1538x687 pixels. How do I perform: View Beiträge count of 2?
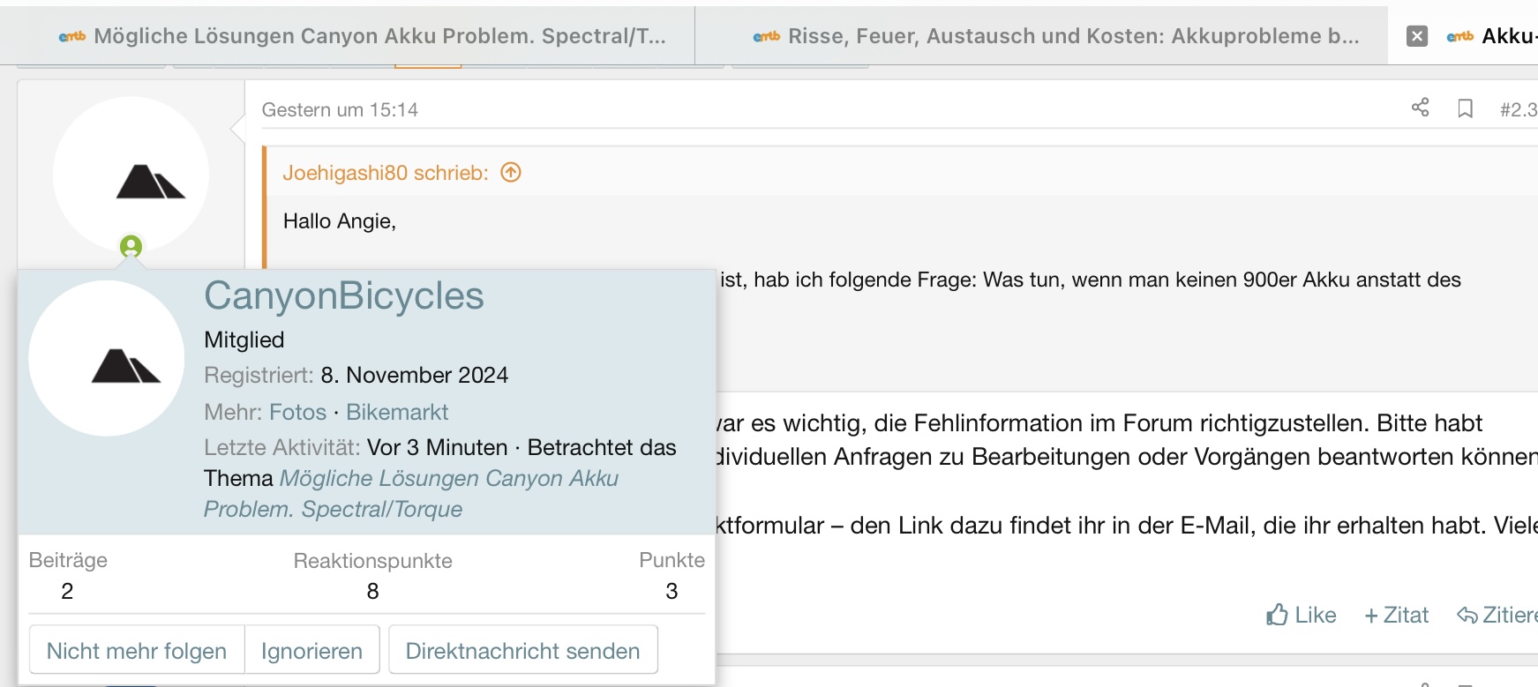[67, 591]
